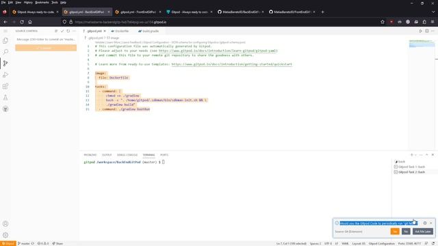Bookmark this page with the star icon
This screenshot has height=246, width=438.
coord(383,22)
